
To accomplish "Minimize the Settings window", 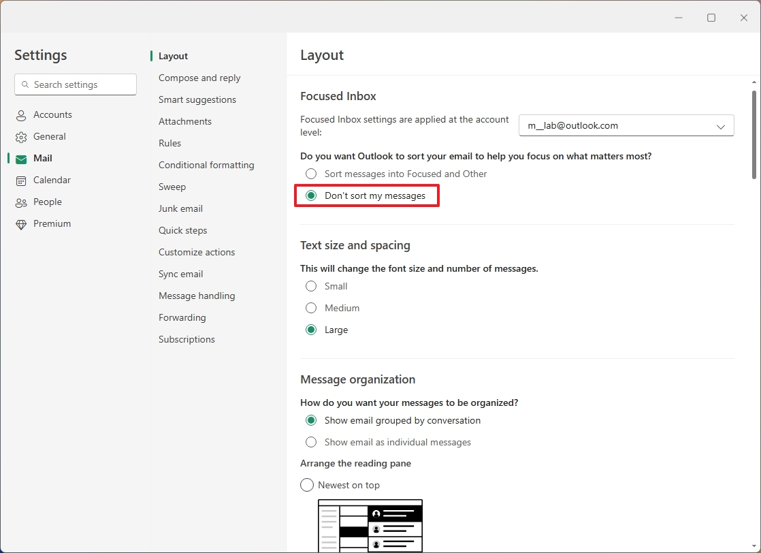I will click(x=679, y=18).
